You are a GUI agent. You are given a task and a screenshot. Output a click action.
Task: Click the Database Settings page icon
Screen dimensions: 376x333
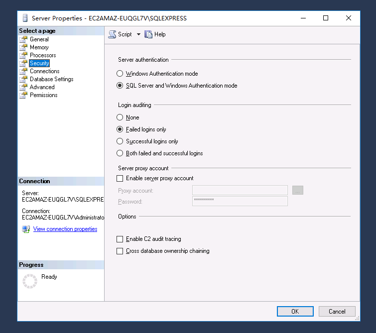coord(23,79)
